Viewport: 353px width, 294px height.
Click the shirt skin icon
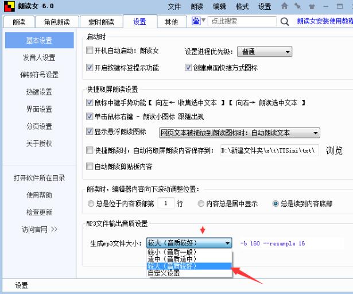click(x=312, y=6)
